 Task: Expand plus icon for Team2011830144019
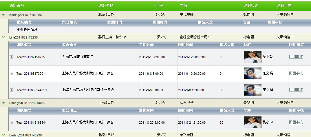click(12, 90)
